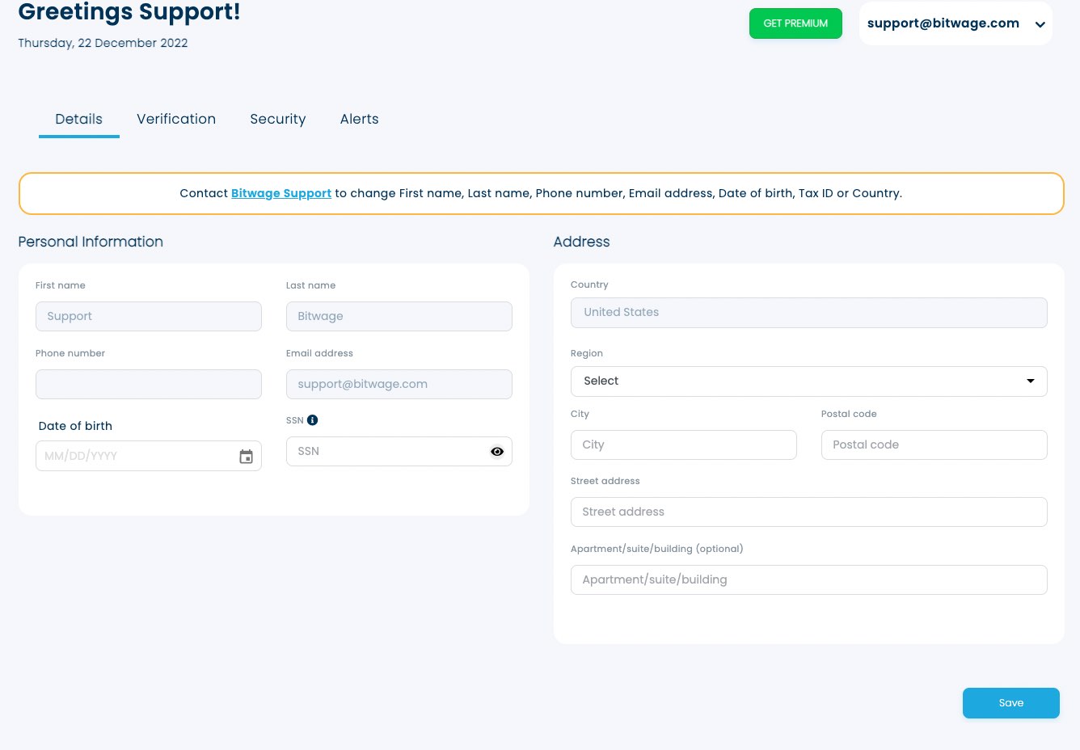
Task: Click the disabled Phone number field
Action: 149,385
